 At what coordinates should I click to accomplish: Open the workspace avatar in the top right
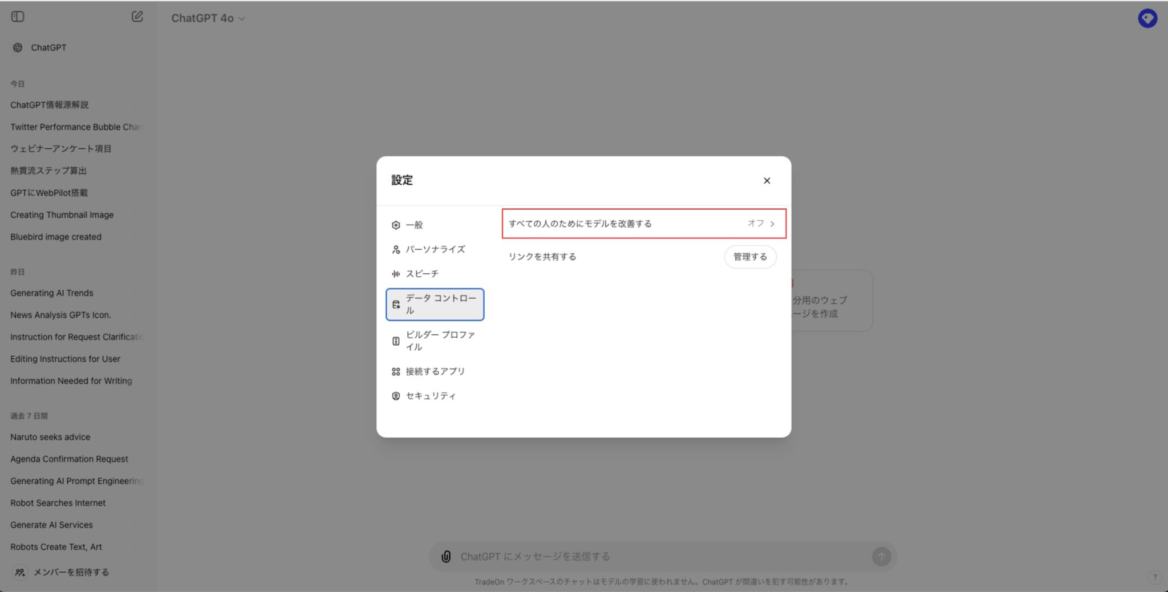(x=1148, y=18)
